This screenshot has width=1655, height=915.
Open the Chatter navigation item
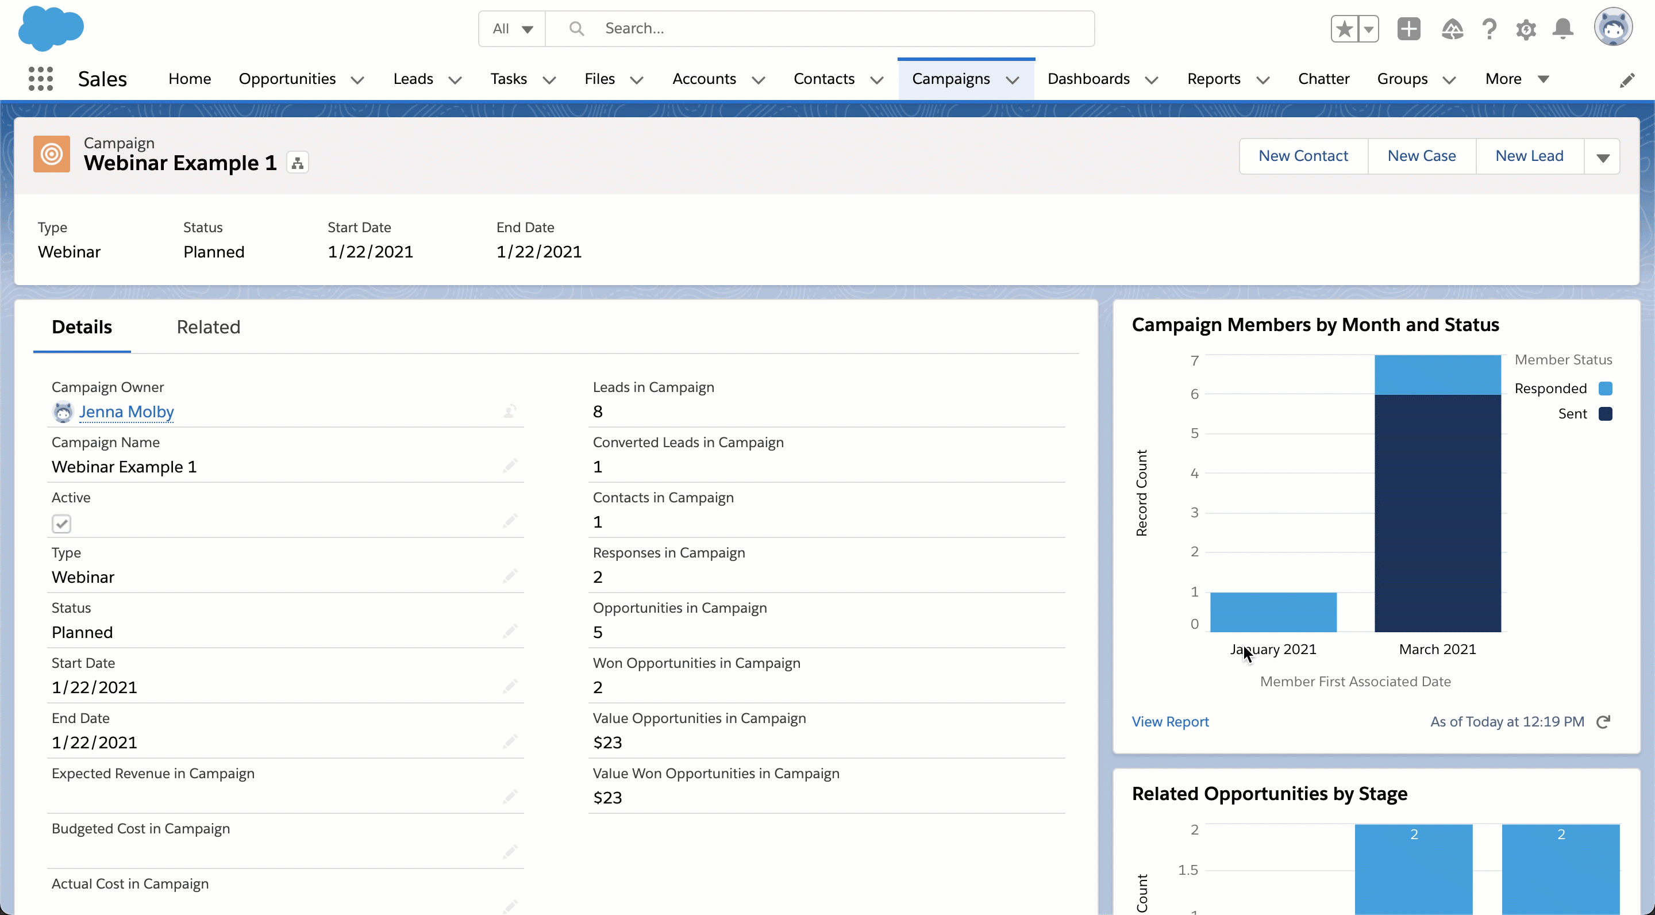[1324, 78]
